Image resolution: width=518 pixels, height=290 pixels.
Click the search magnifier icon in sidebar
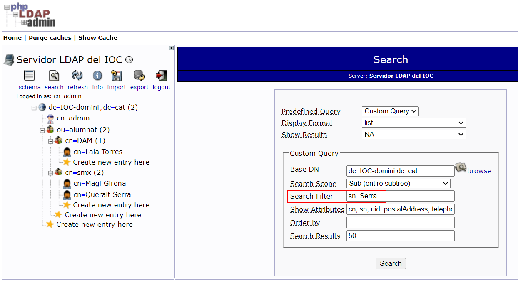pos(54,76)
